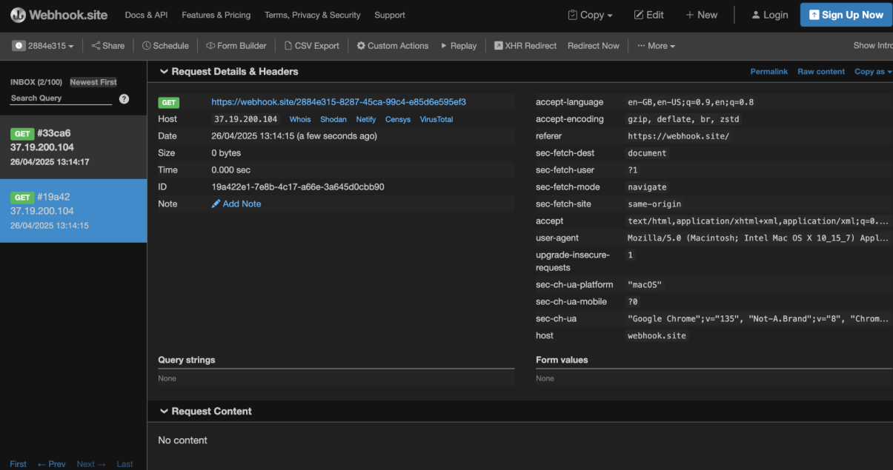Click the referer https://webhook.site/ value

678,136
